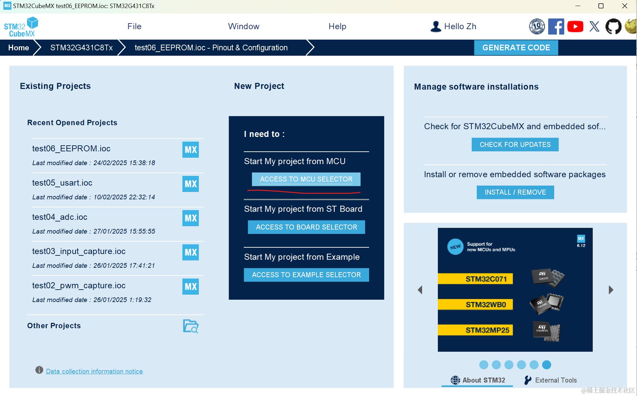Go to the Home breadcrumb
The width and height of the screenshot is (637, 396).
pos(18,48)
